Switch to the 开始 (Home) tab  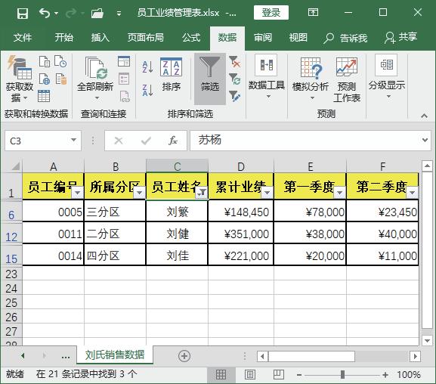coord(64,37)
